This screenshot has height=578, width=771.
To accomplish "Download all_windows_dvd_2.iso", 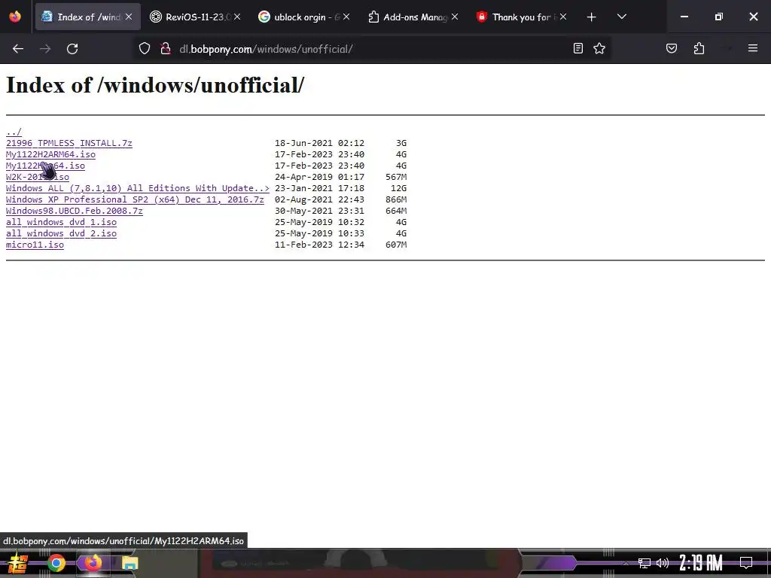I will 62,233.
